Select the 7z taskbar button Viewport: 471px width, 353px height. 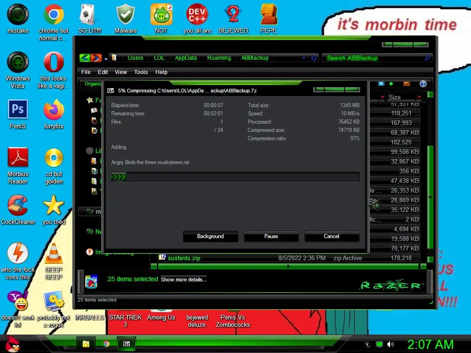point(126,344)
